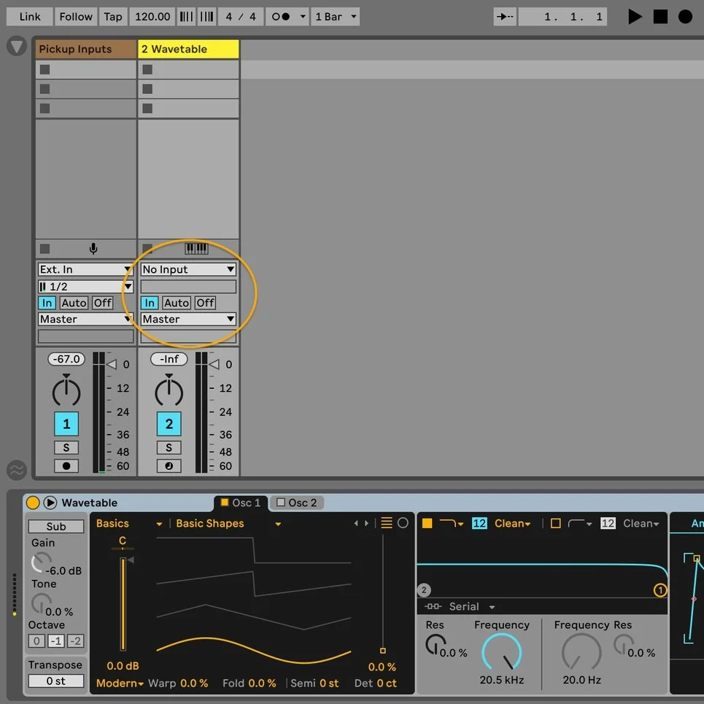Open the metronome settings dropdown arrow
The height and width of the screenshot is (704, 704).
303,17
